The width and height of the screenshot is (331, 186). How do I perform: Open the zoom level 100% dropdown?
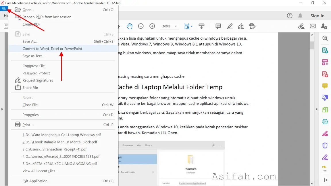pyautogui.click(x=170, y=26)
